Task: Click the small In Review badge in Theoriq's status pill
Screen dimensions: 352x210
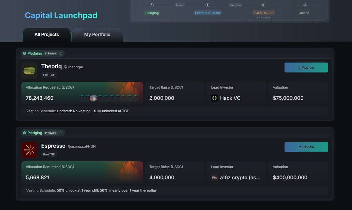Action: point(51,53)
